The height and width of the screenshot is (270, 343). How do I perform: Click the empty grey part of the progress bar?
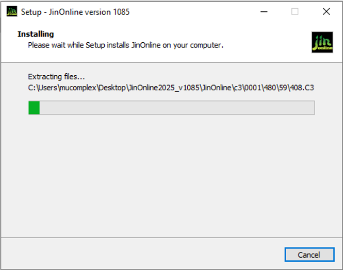pos(175,108)
